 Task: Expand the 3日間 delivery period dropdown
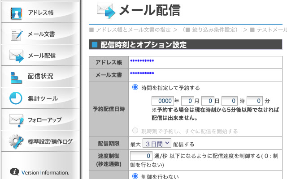click(157, 143)
